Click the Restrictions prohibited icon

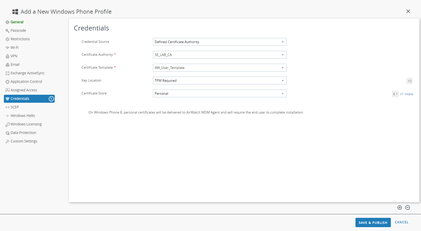tap(7, 39)
